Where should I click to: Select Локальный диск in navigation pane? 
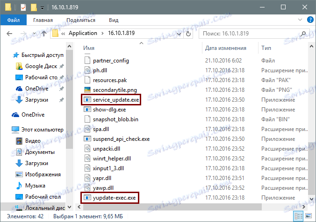[45, 208]
